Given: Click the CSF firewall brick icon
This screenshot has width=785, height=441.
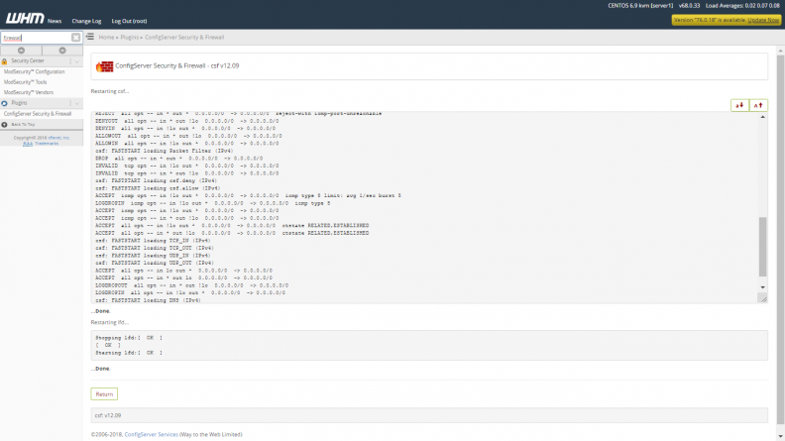Looking at the screenshot, I should tap(105, 66).
